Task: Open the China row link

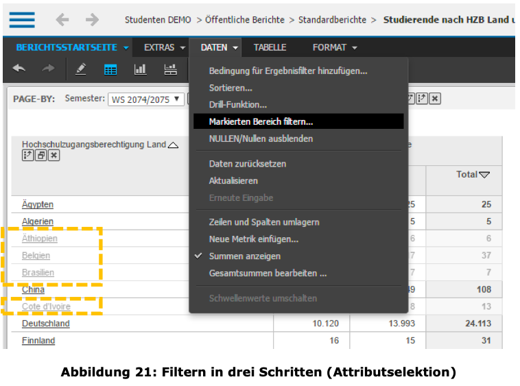Action: pyautogui.click(x=33, y=289)
